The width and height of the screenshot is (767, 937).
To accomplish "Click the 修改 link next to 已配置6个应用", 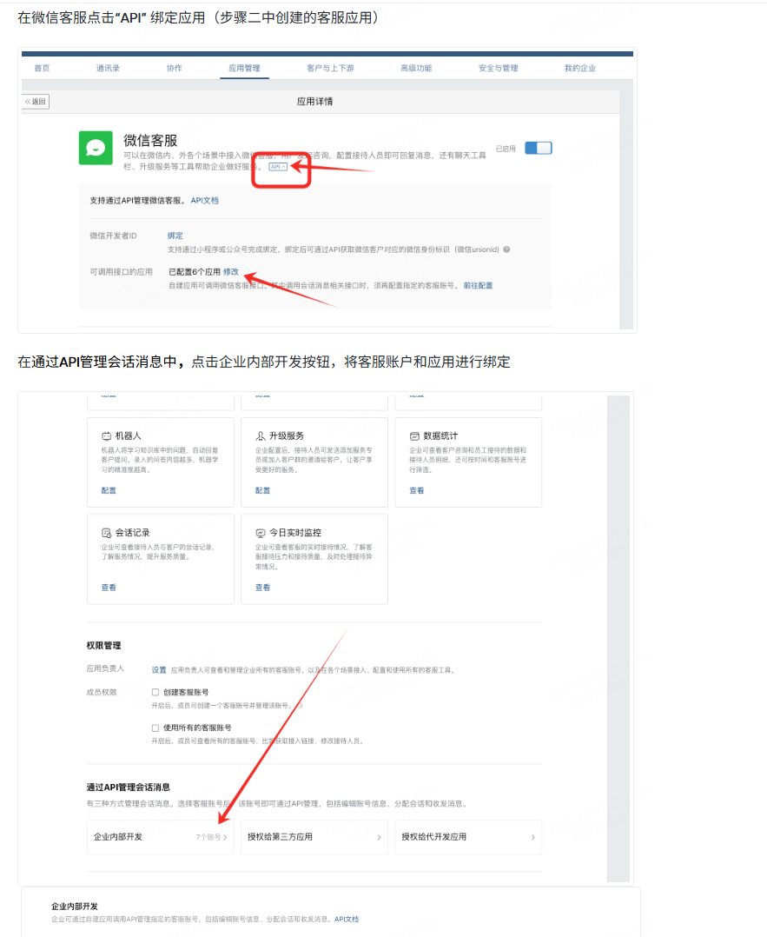I will (231, 272).
